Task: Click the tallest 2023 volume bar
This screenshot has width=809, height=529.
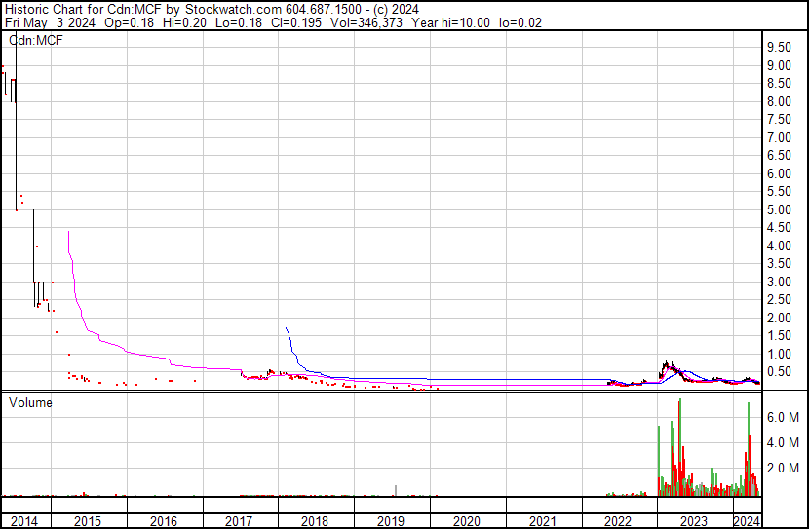Action: pos(680,447)
